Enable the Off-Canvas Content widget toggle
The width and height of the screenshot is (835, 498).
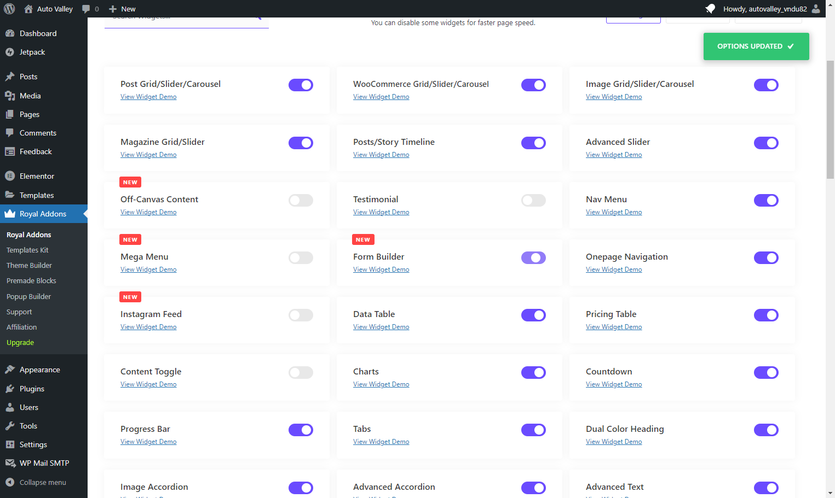301,200
